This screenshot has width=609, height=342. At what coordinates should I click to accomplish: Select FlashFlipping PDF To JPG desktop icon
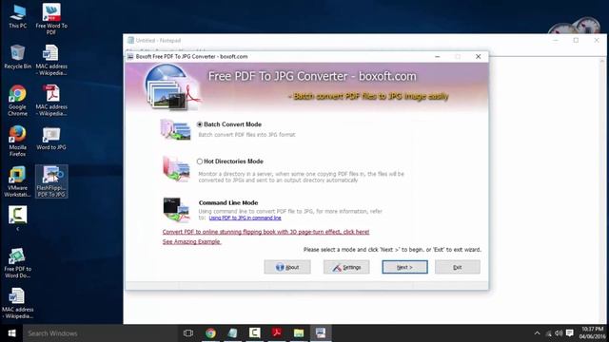pyautogui.click(x=51, y=181)
